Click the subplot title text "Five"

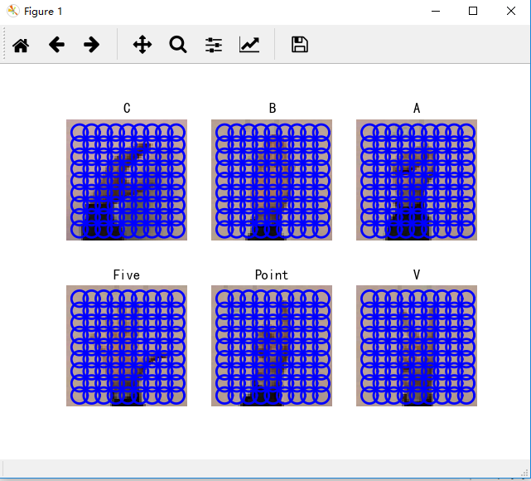click(126, 275)
